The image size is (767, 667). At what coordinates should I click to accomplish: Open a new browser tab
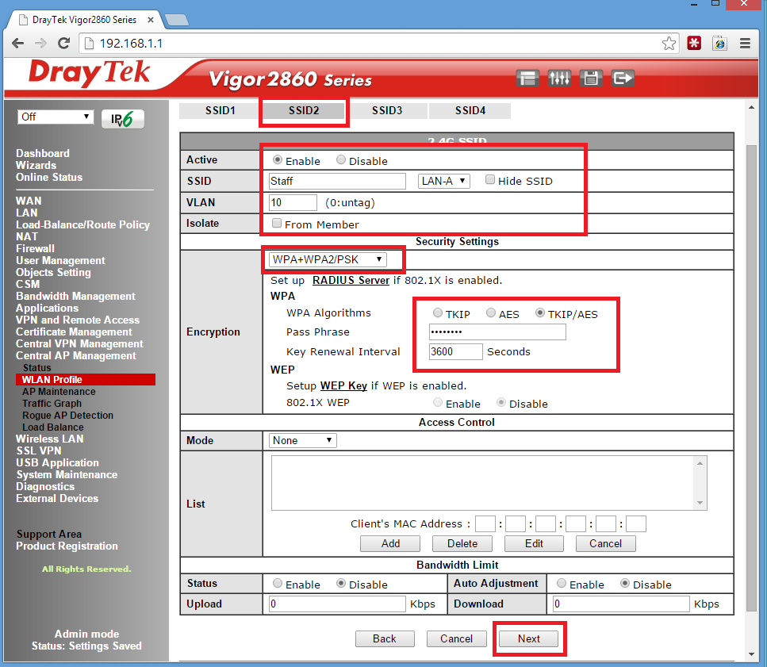pos(177,20)
